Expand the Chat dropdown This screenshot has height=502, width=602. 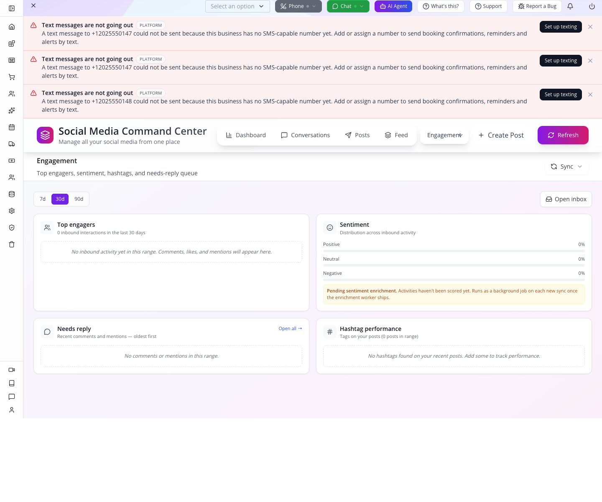click(348, 6)
